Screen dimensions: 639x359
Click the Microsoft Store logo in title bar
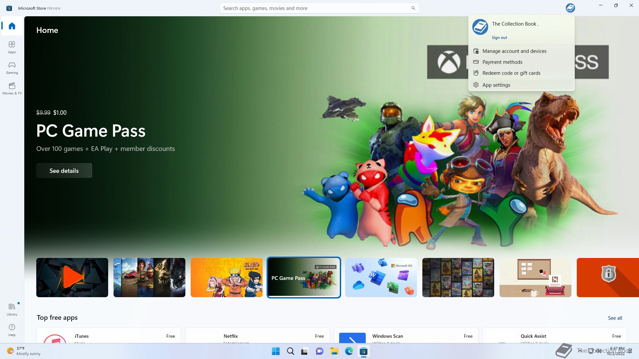pos(9,8)
